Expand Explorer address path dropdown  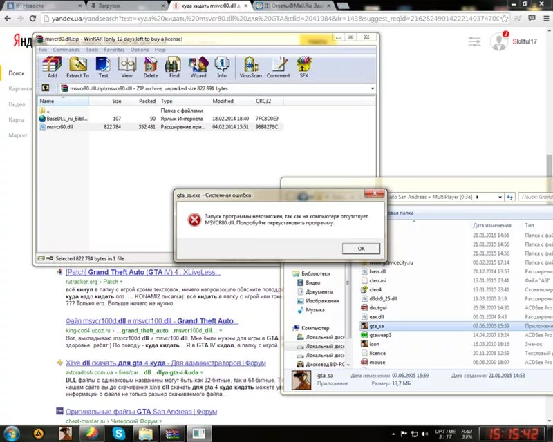500,197
